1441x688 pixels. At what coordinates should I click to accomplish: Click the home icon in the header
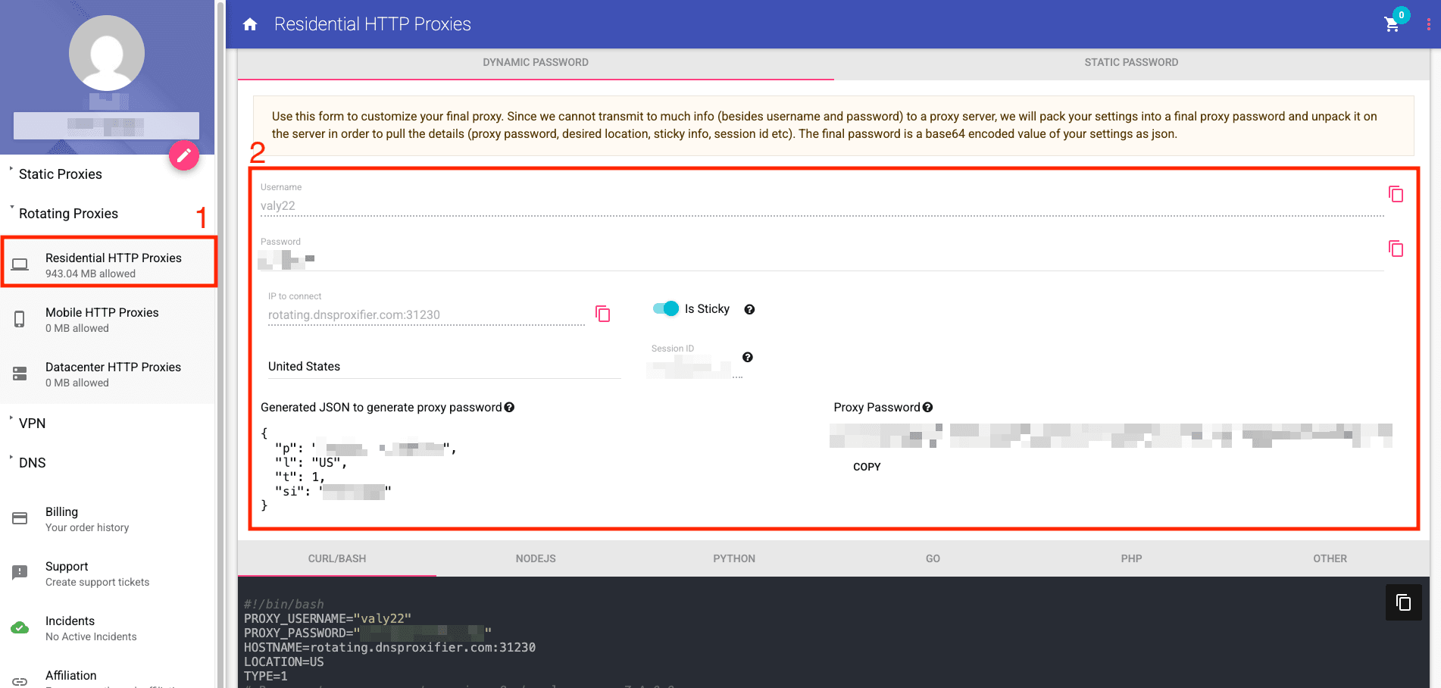click(x=250, y=24)
